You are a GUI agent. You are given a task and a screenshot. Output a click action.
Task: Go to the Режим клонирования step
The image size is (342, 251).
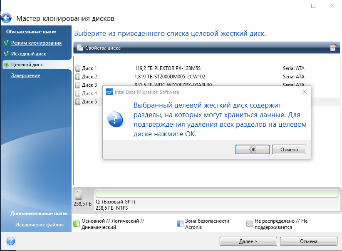36,43
